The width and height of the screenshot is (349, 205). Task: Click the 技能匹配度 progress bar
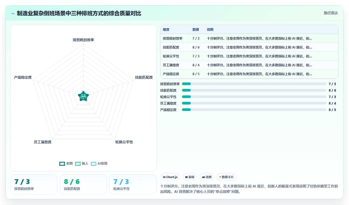[x=254, y=90]
